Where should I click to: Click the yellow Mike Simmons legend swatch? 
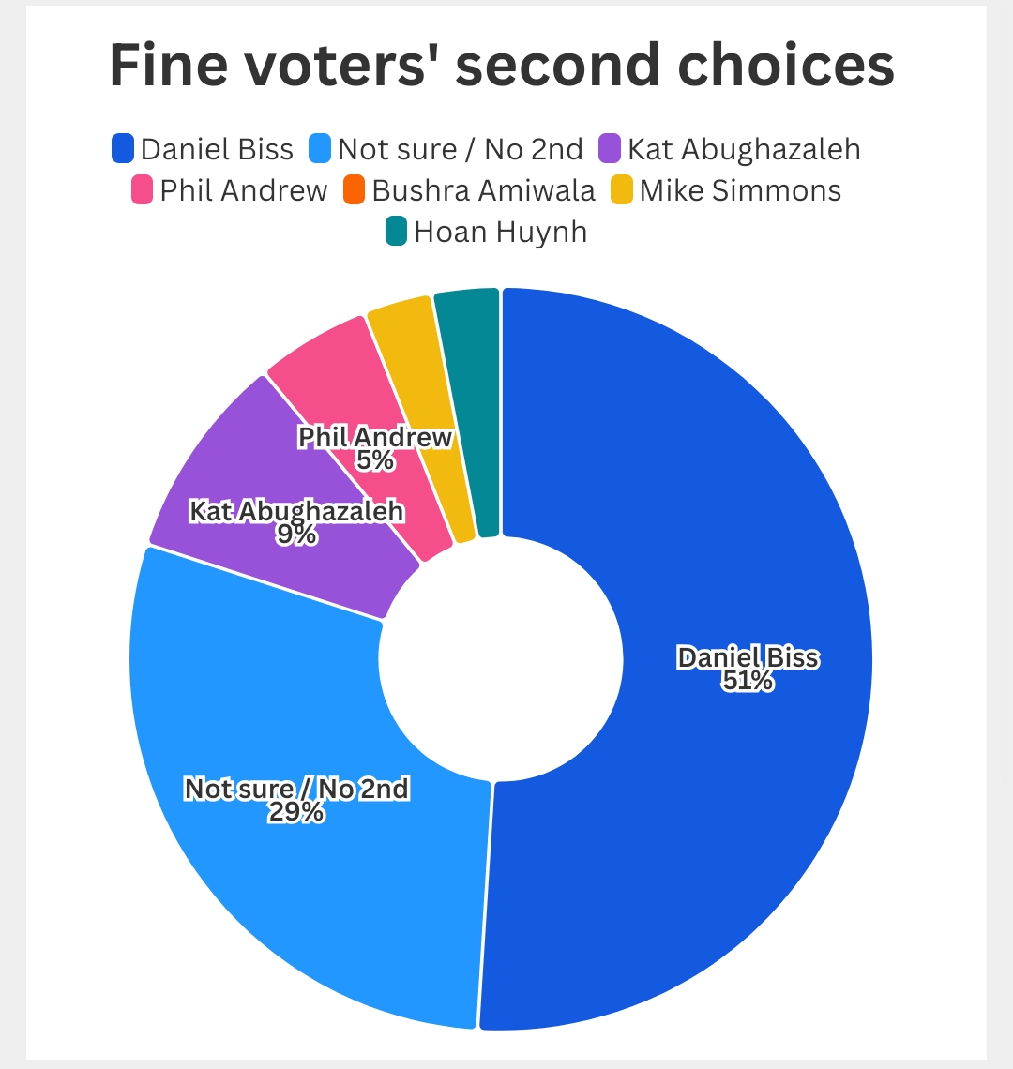pos(622,190)
